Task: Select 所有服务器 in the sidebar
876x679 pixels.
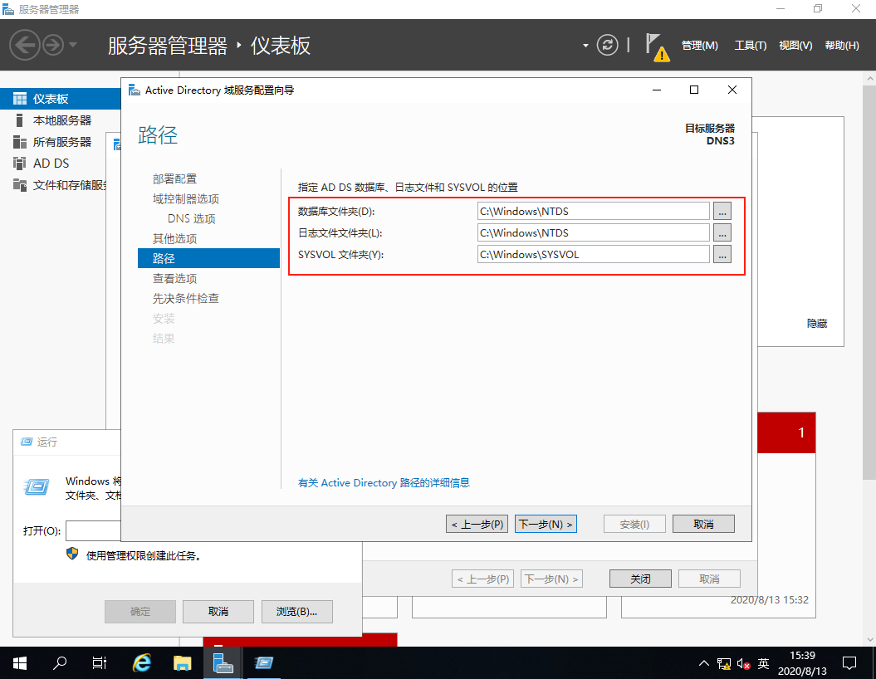Action: 61,142
